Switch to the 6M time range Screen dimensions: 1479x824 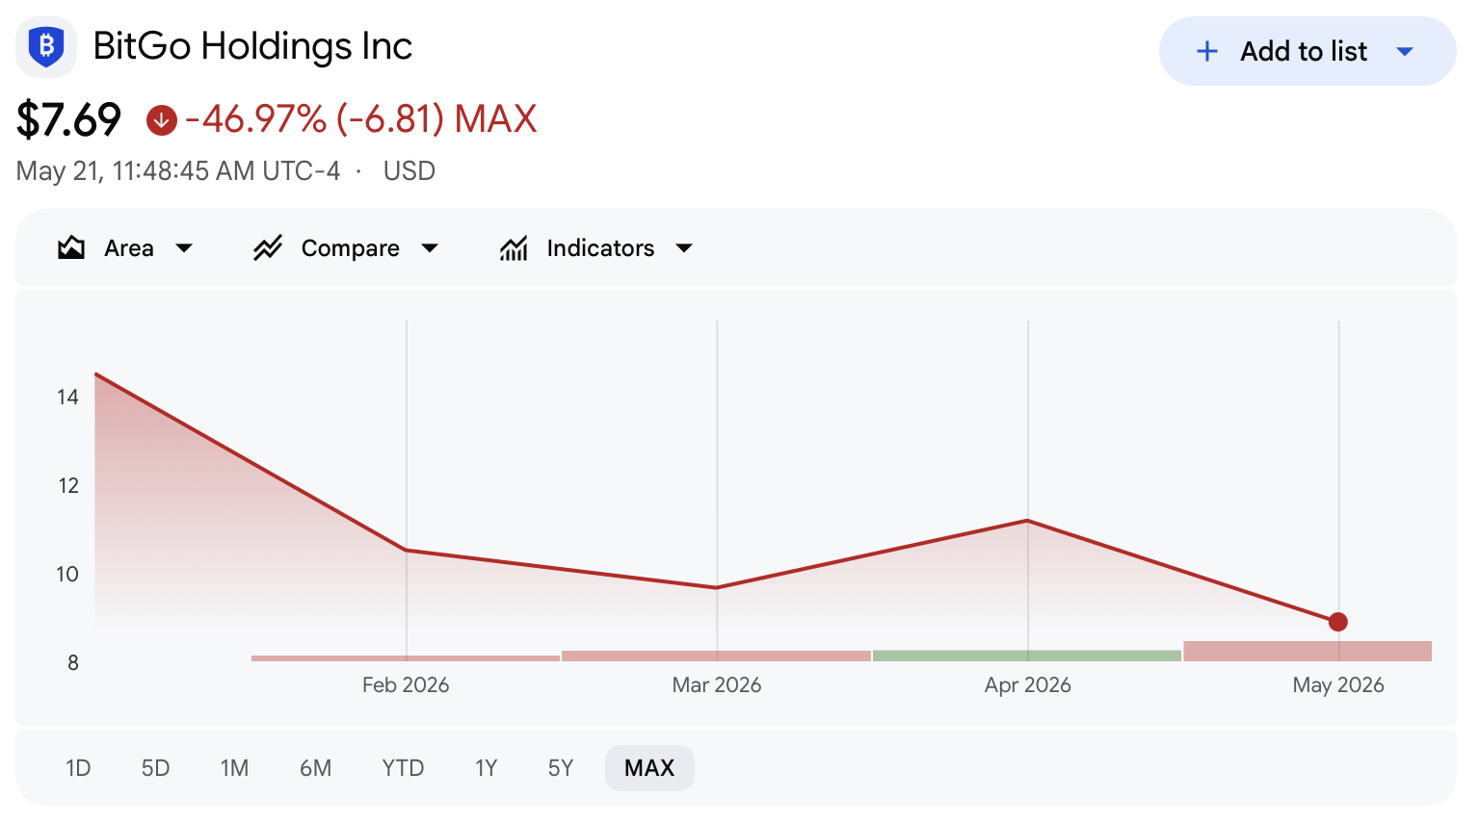tap(315, 768)
